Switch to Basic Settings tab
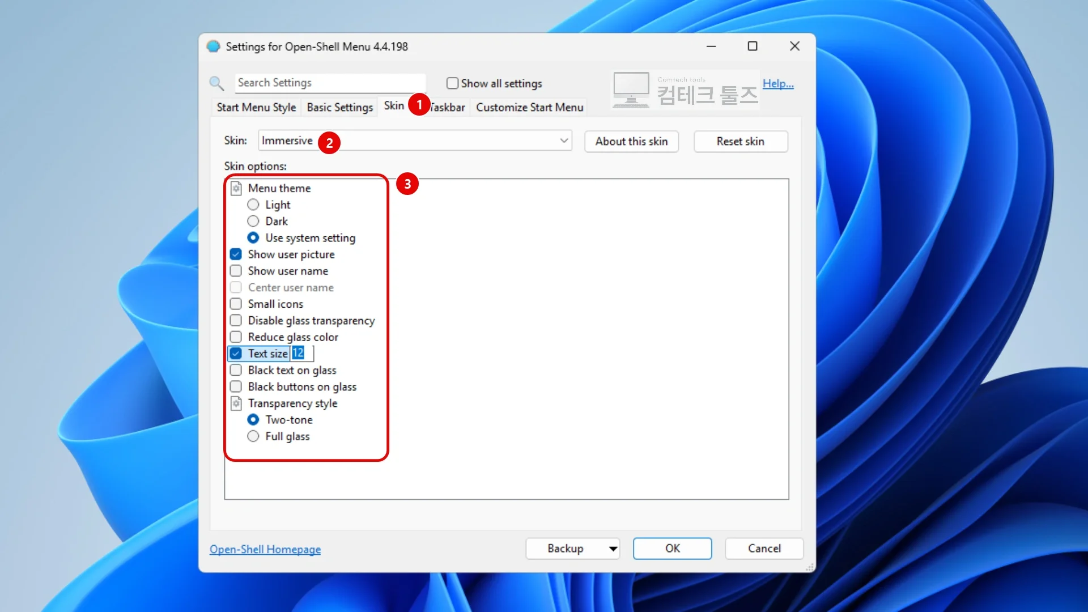 [x=340, y=107]
